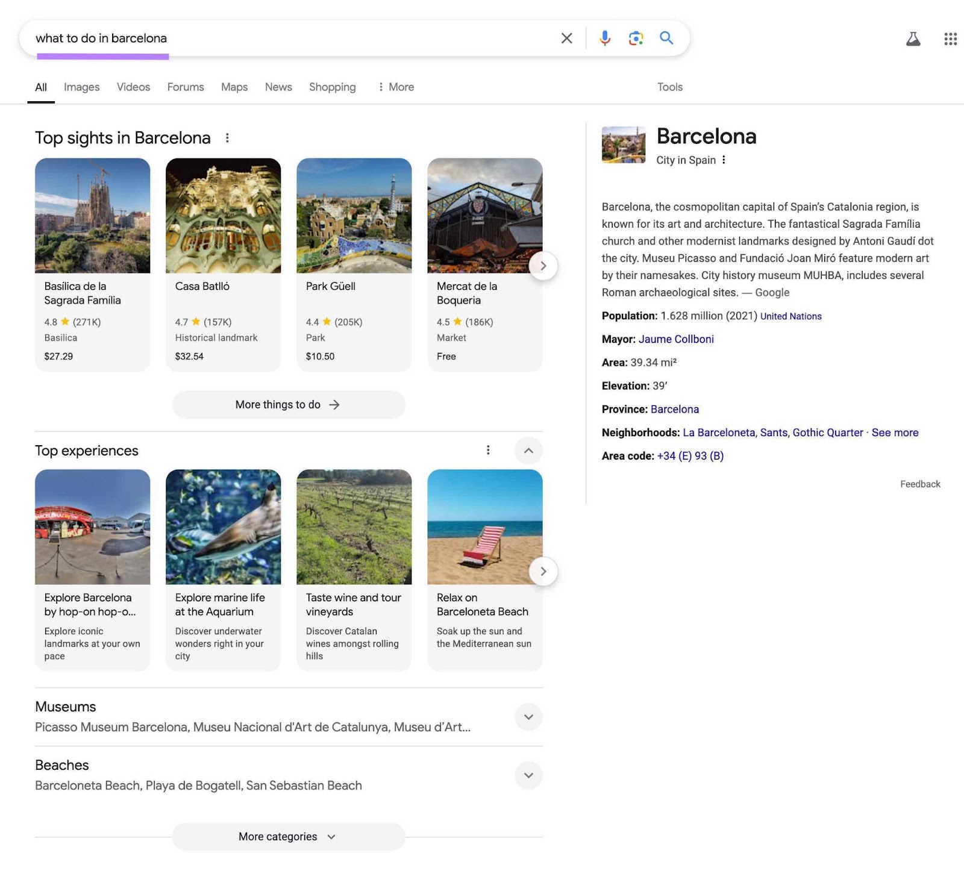Open the three-dot menu beside Top experiences
Image resolution: width=964 pixels, height=871 pixels.
[x=488, y=450]
